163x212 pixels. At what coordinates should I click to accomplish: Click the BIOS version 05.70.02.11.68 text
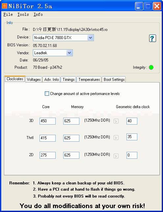coord(45,46)
